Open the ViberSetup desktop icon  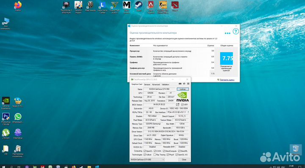coord(18,134)
